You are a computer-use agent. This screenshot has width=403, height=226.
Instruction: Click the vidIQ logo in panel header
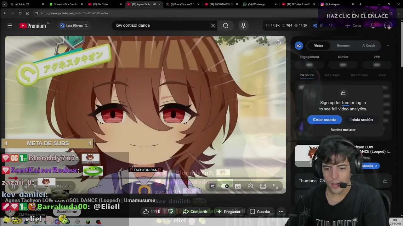[299, 46]
